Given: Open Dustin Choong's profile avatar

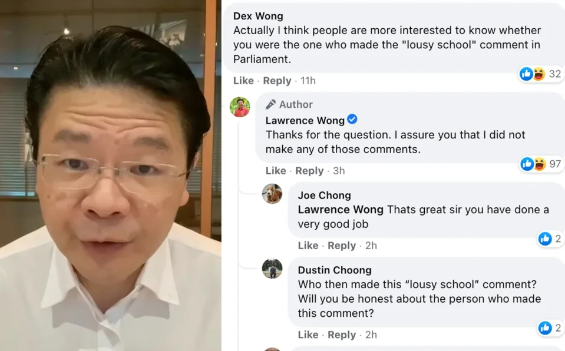Looking at the screenshot, I should [x=272, y=269].
